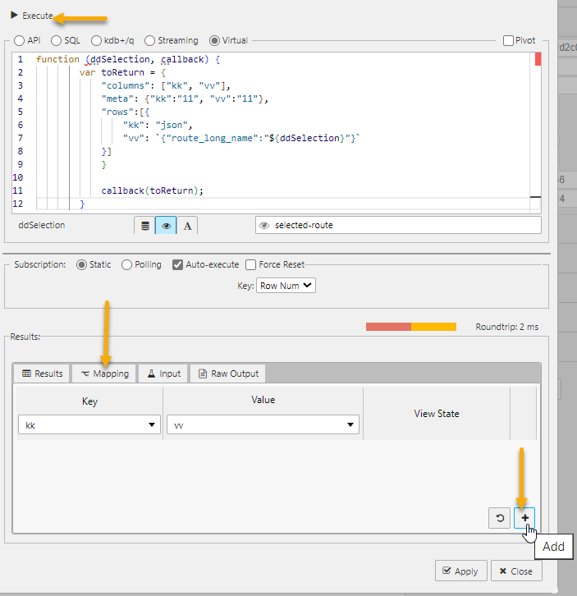Click the Apply button

[460, 571]
